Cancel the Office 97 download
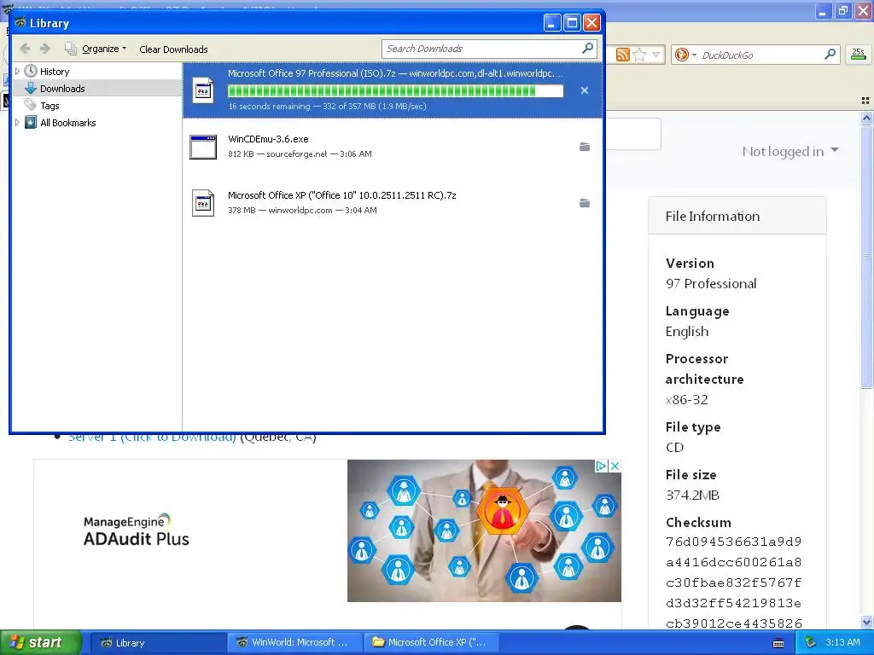Image resolution: width=874 pixels, height=655 pixels. [x=584, y=90]
